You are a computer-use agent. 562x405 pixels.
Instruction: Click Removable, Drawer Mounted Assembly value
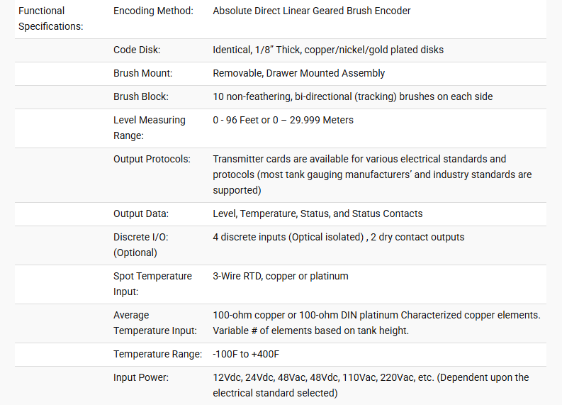tap(298, 74)
